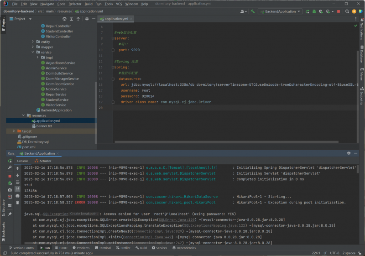Open the Problems tool window
Screen dimensions: 365x256
tap(81, 248)
